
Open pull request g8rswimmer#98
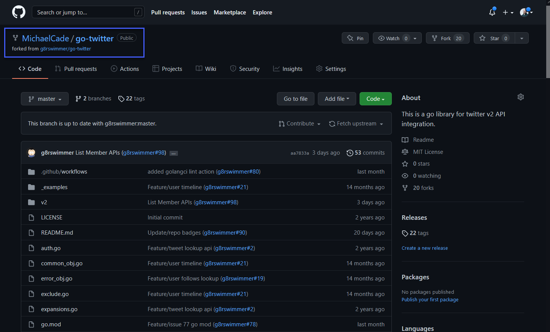pyautogui.click(x=144, y=153)
